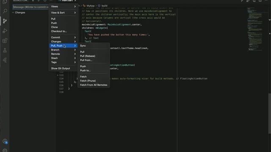
Task: Open the Remote menu entry
Action: [63, 54]
